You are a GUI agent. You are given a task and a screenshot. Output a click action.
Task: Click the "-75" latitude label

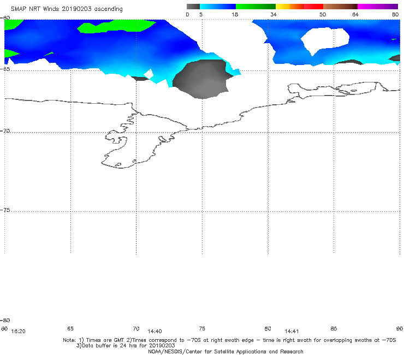tap(5, 210)
